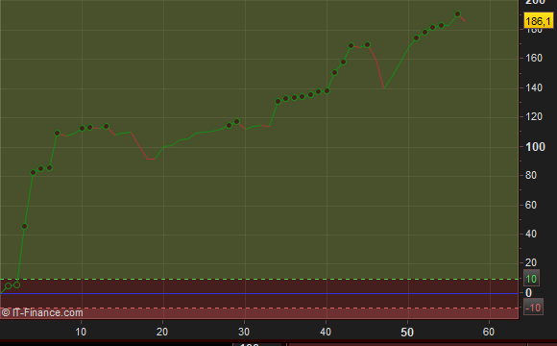Screen dimensions: 557x346
Task: Click y-axis label 60
Action: (531, 205)
